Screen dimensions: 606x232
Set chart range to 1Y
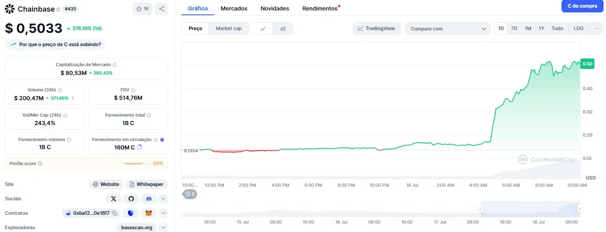(541, 28)
